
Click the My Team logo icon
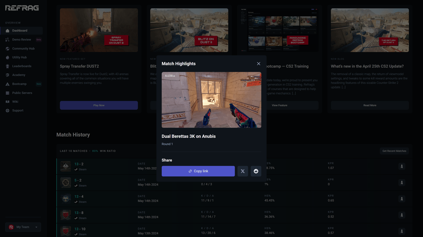click(x=11, y=227)
